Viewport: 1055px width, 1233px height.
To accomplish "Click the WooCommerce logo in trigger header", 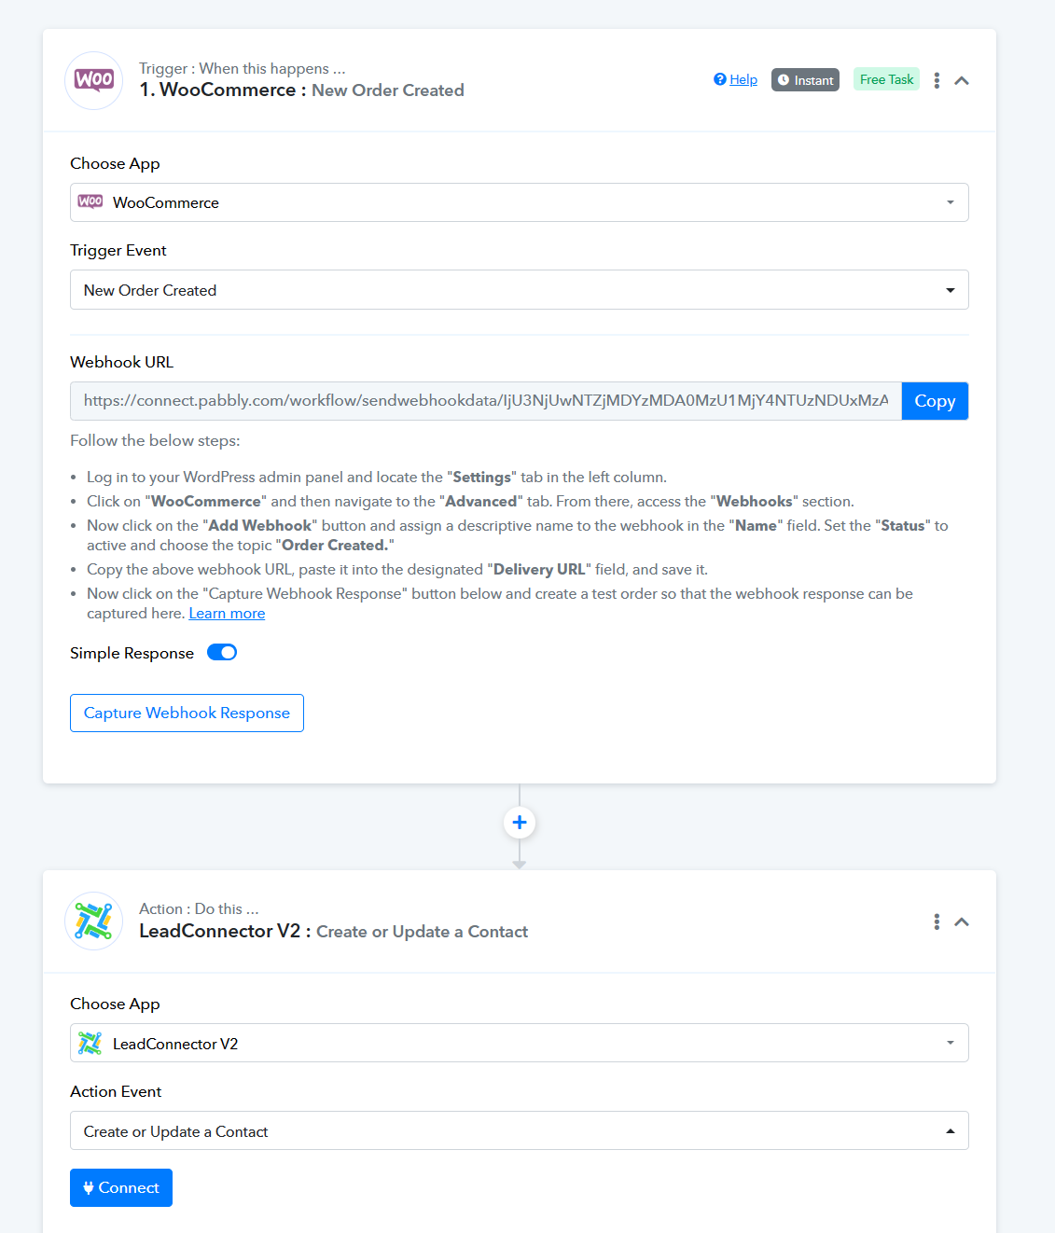I will [x=93, y=80].
